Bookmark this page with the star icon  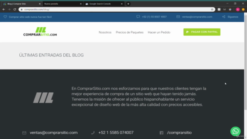[x=212, y=9]
